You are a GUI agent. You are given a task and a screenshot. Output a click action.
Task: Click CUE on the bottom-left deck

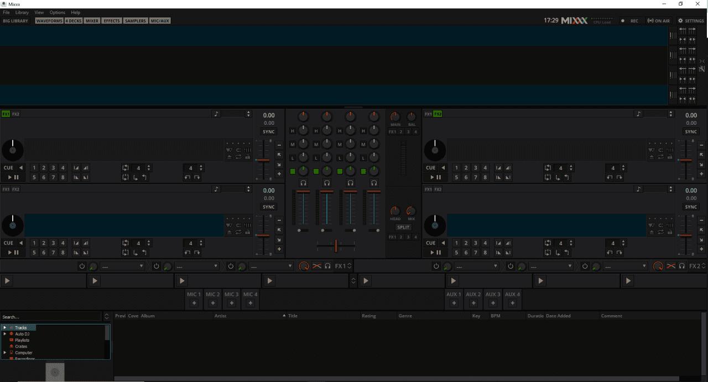(8, 243)
